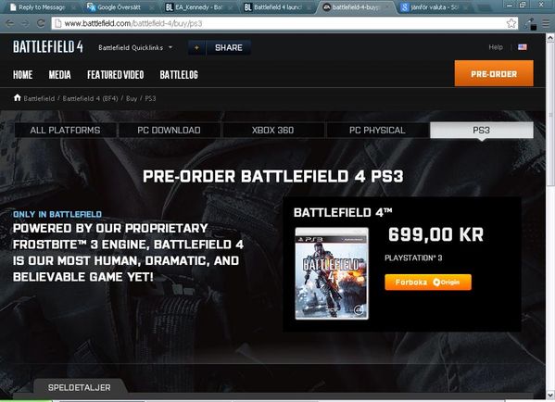Viewport: 555px width, 402px height.
Task: Select the PC Download tab
Action: coord(169,131)
